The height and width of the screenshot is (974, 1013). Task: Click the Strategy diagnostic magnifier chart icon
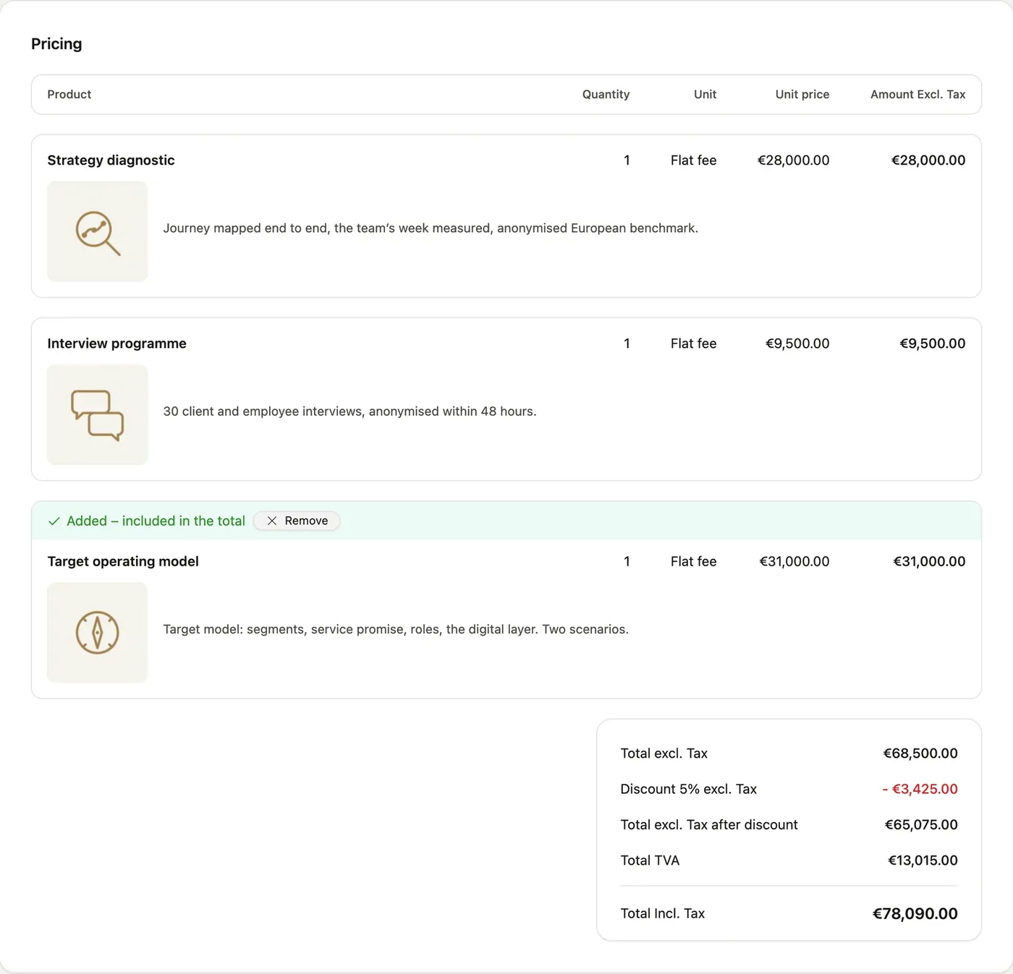[x=98, y=231]
